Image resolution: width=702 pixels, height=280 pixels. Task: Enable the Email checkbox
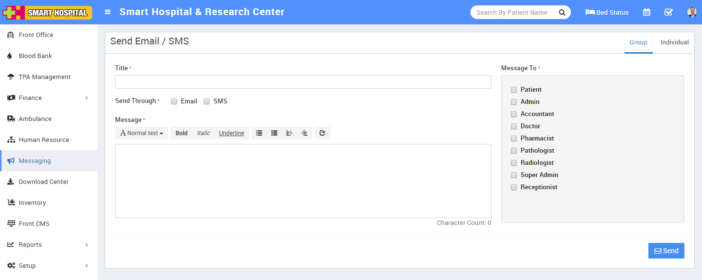pos(174,101)
